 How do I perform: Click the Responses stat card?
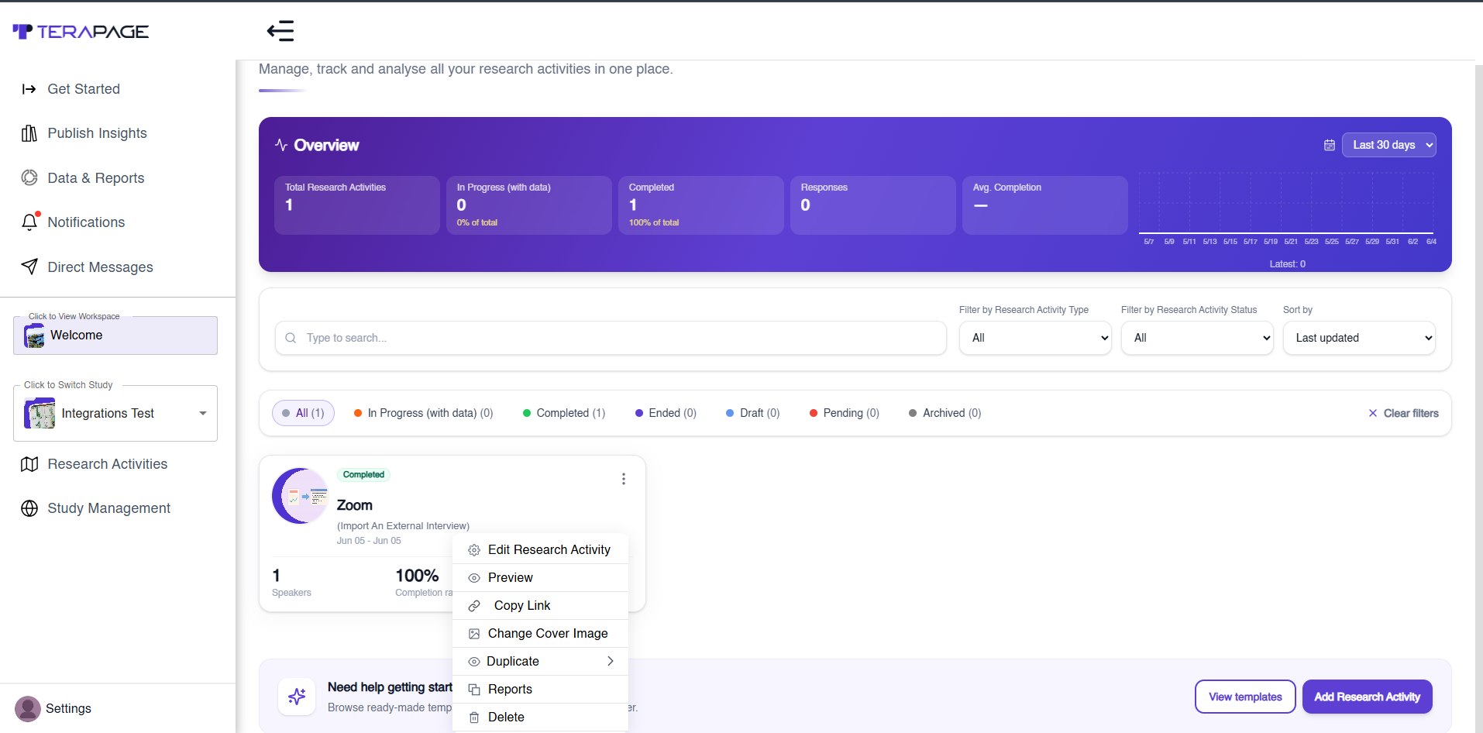coord(873,205)
